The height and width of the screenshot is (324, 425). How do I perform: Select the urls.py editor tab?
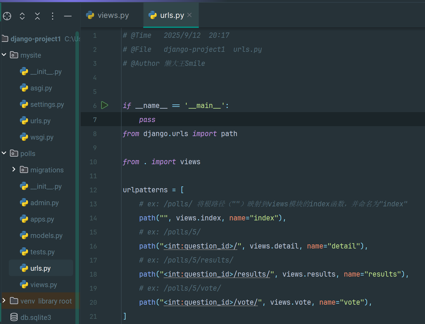[172, 15]
